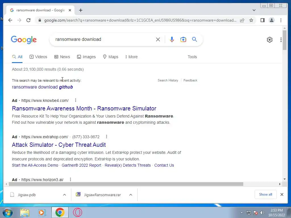Open Google quick settings gear icon
The height and width of the screenshot is (218, 291).
click(269, 40)
